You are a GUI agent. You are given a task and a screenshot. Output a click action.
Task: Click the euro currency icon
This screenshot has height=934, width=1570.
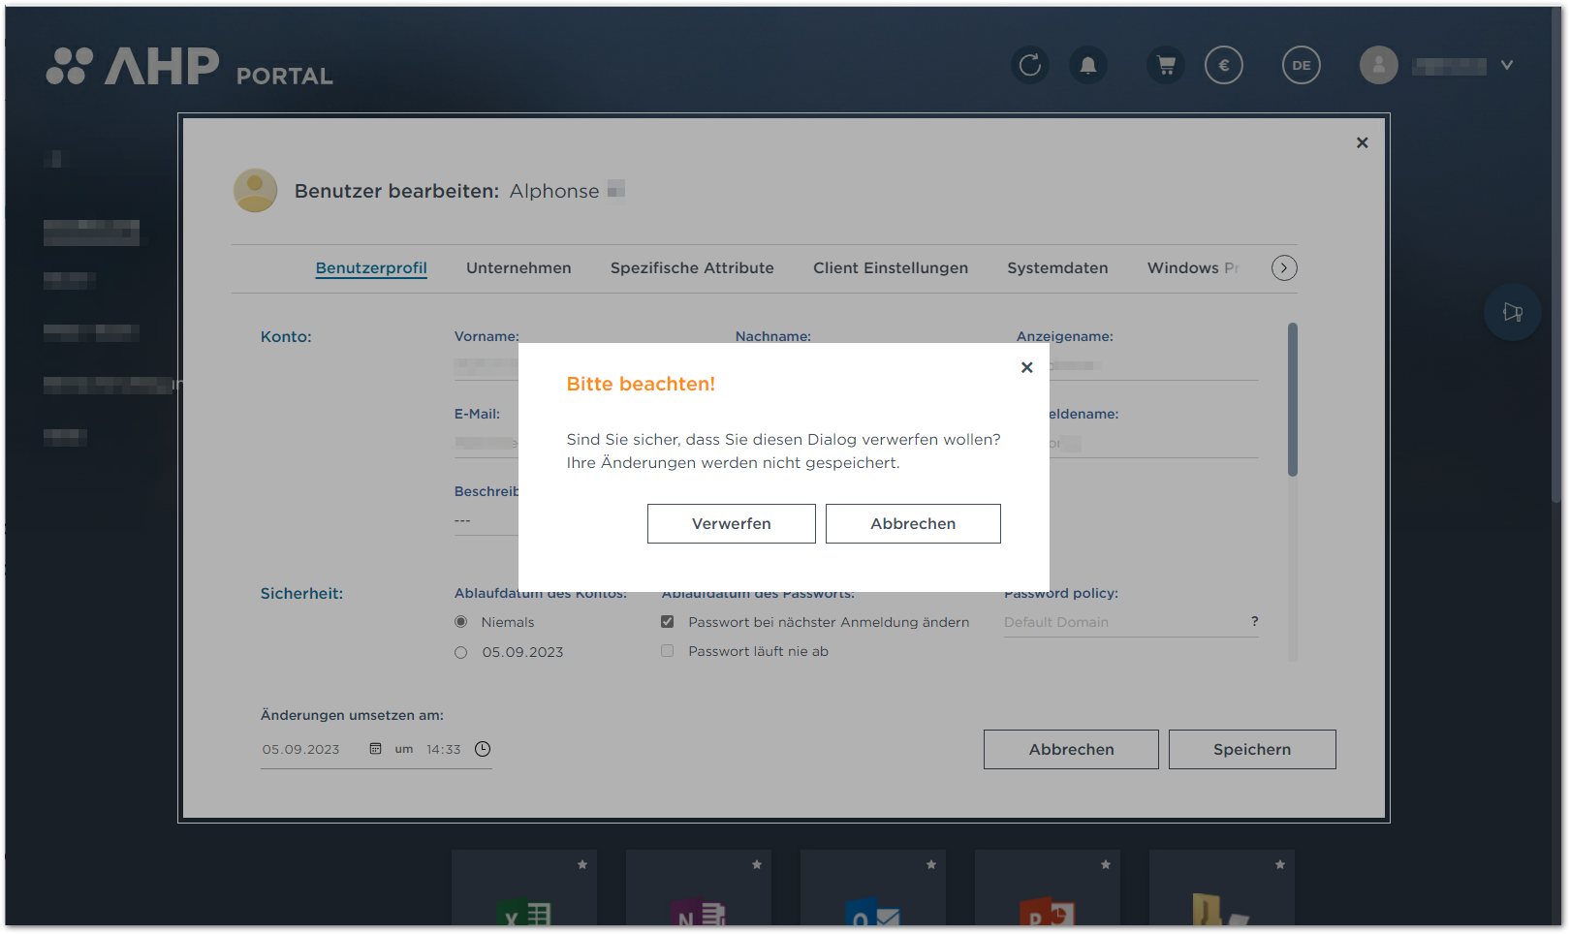[x=1224, y=65]
